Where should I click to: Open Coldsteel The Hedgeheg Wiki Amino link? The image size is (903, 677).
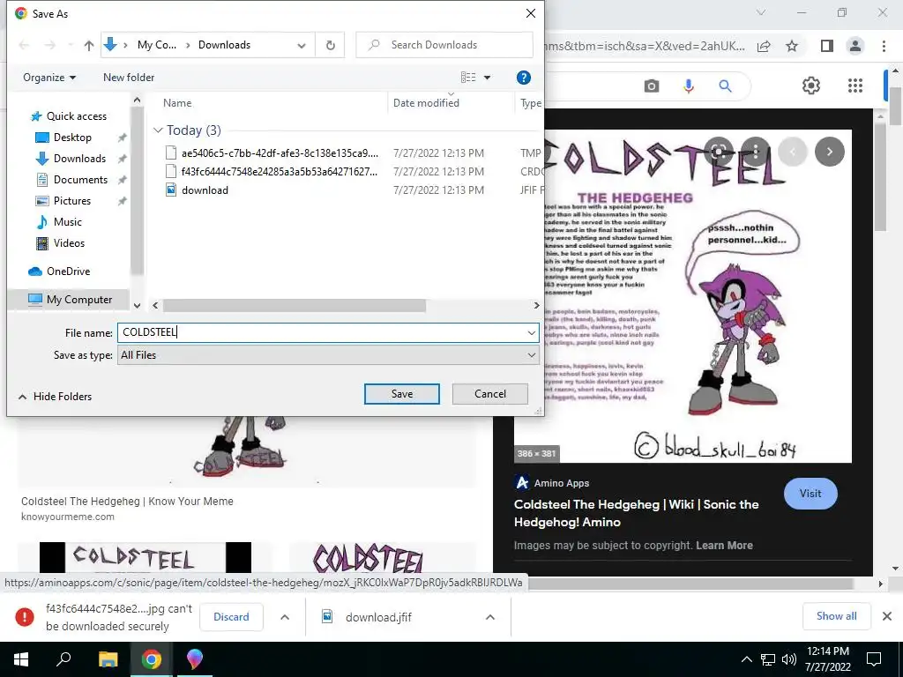point(636,513)
